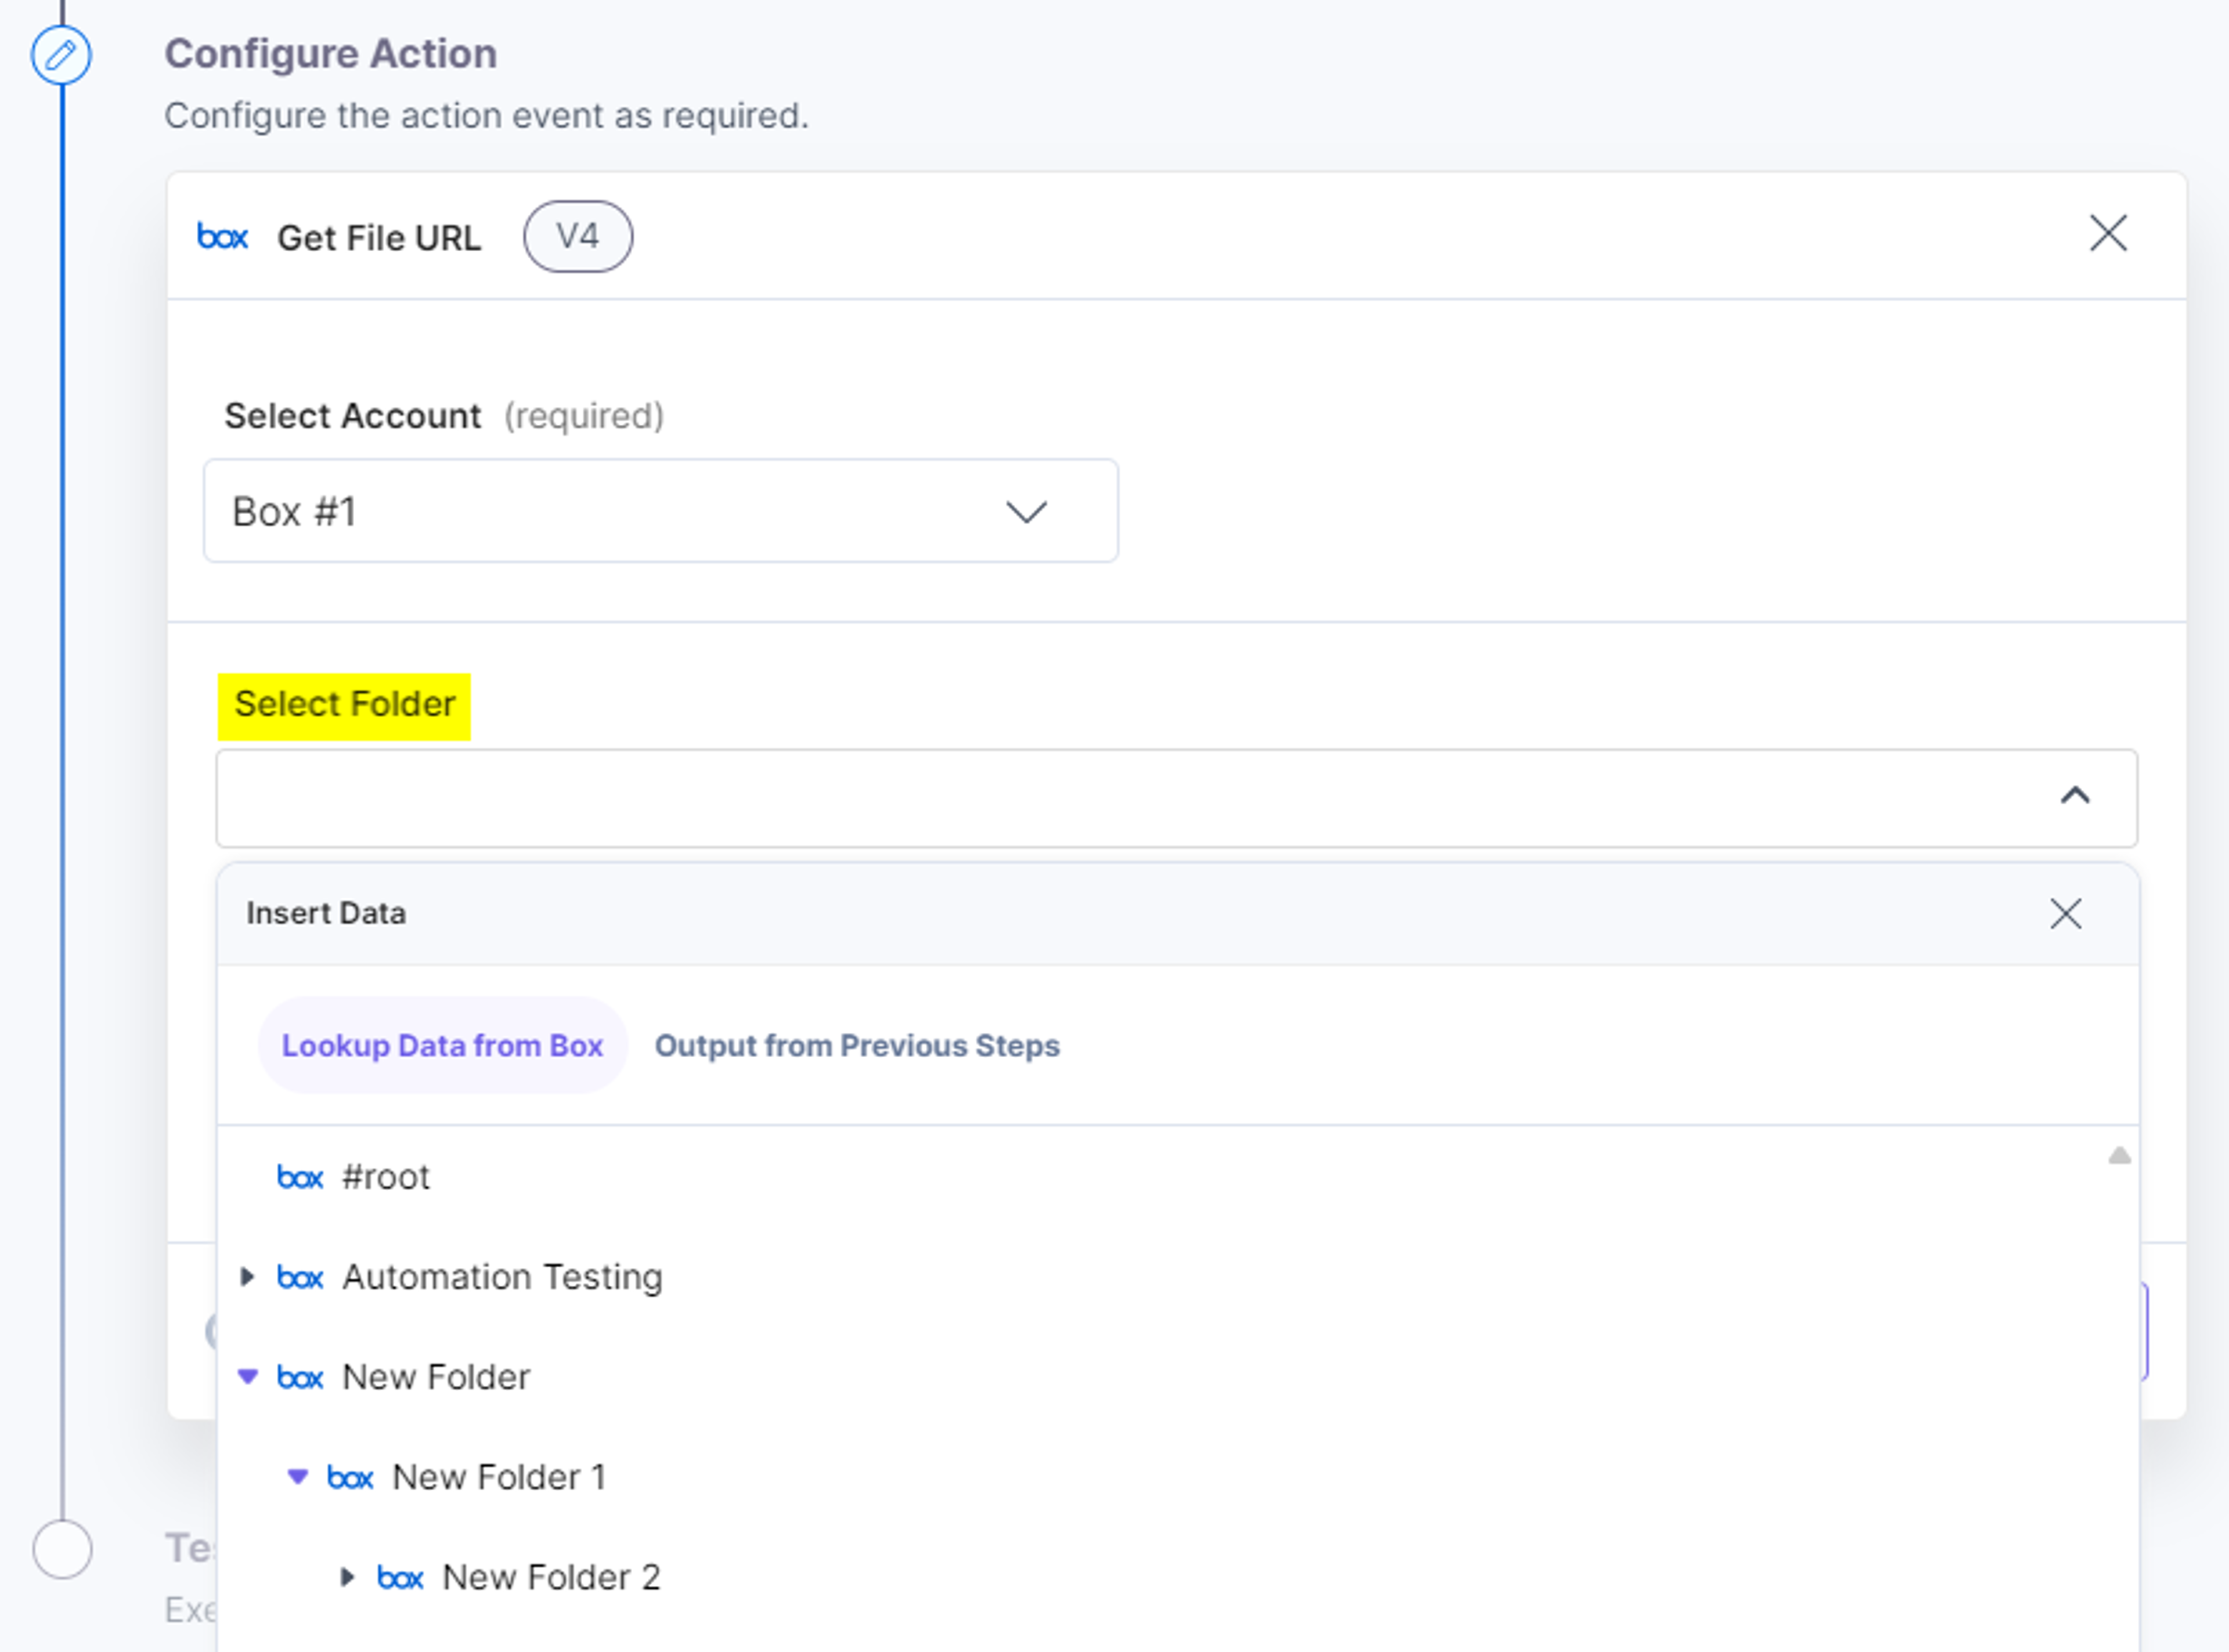Select the New Folder 2 entry
The height and width of the screenshot is (1652, 2229).
pyautogui.click(x=551, y=1577)
